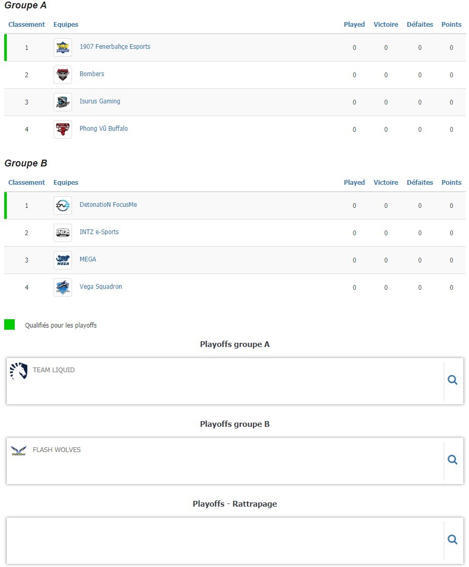Open magnifier for Playoffs groupe B
Screen dimensions: 469x567
pos(452,460)
